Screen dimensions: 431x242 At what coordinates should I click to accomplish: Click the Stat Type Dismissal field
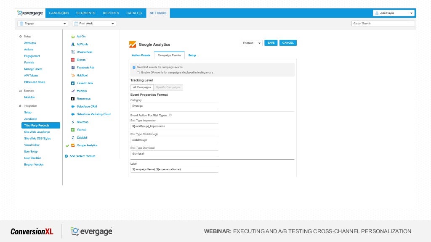click(x=174, y=154)
